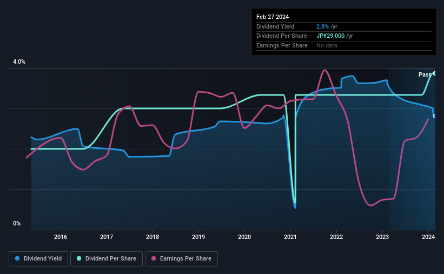Viewport: 444px width, 274px height.
Task: Click the JP¥29.000 Dividend Per Share value
Action: (x=330, y=36)
